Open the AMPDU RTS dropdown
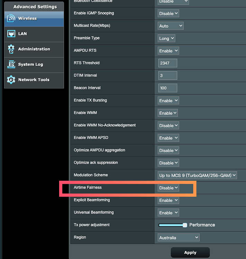 168,51
